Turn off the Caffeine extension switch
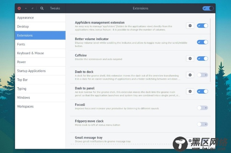Screen dimensions: 231x153 [x=202, y=59]
